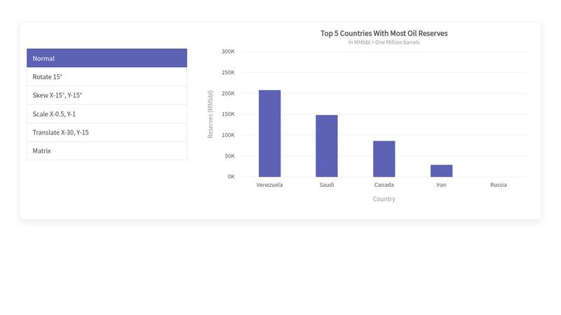The image size is (561, 315).
Task: Click the 300K y-axis label
Action: tap(227, 52)
